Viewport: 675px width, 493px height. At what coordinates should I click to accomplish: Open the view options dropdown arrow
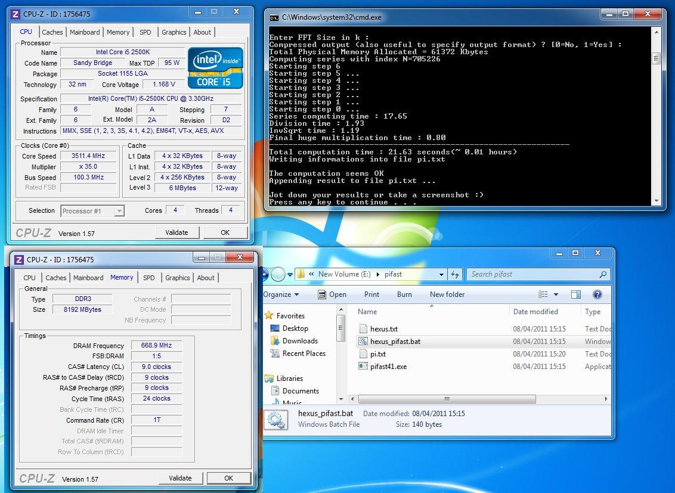(556, 294)
